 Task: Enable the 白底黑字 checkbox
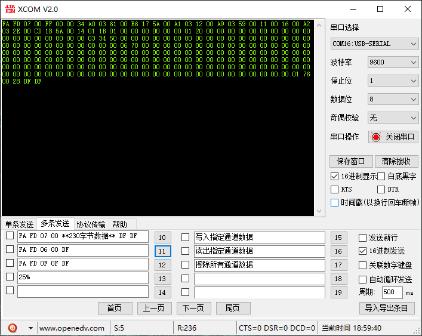pyautogui.click(x=381, y=177)
